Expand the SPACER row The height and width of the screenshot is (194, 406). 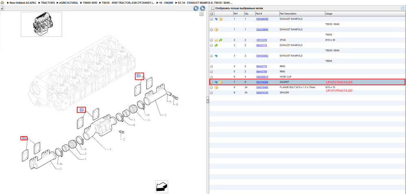212,93
